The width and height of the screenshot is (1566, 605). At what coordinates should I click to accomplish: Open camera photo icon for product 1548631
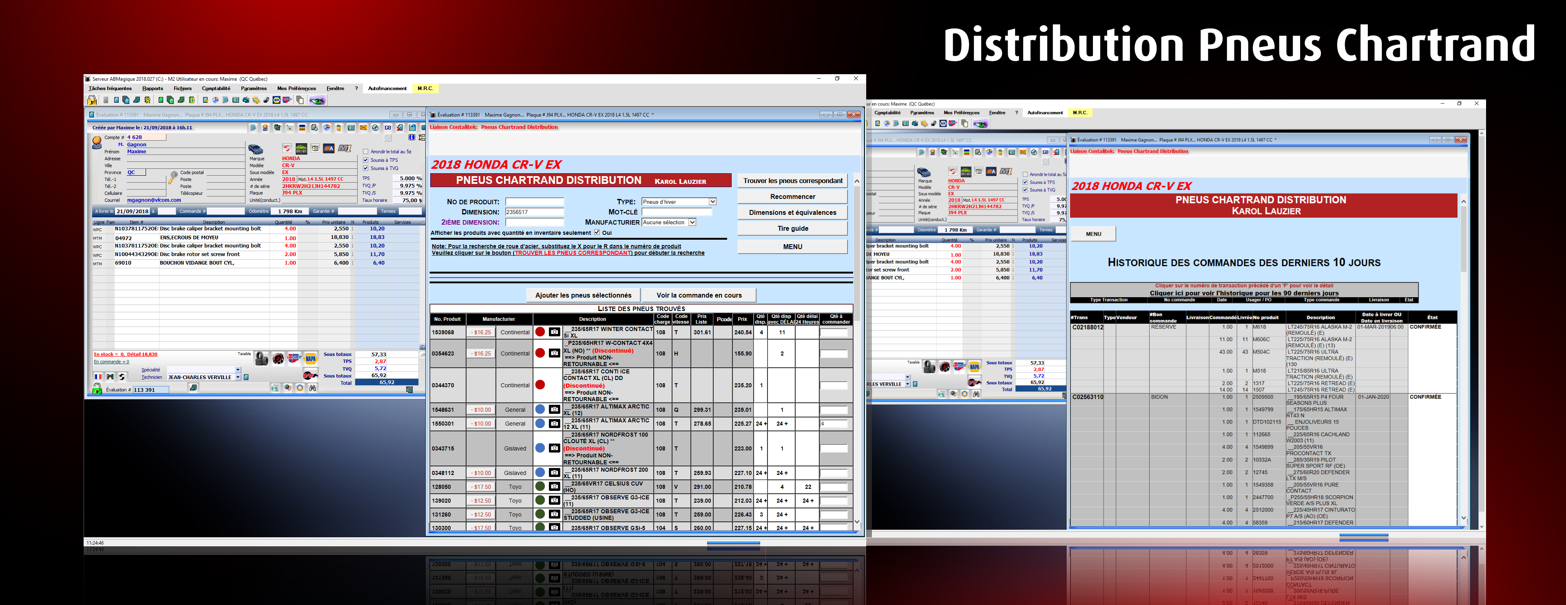555,409
